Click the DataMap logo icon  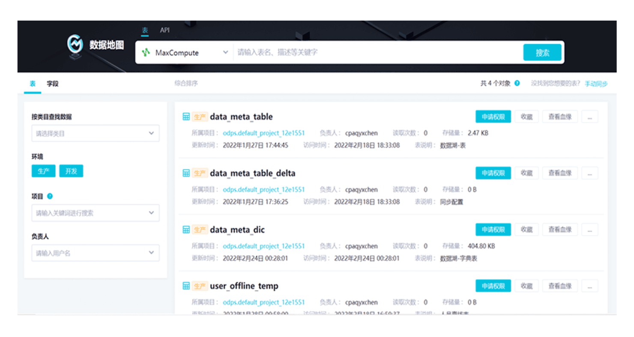tap(75, 45)
